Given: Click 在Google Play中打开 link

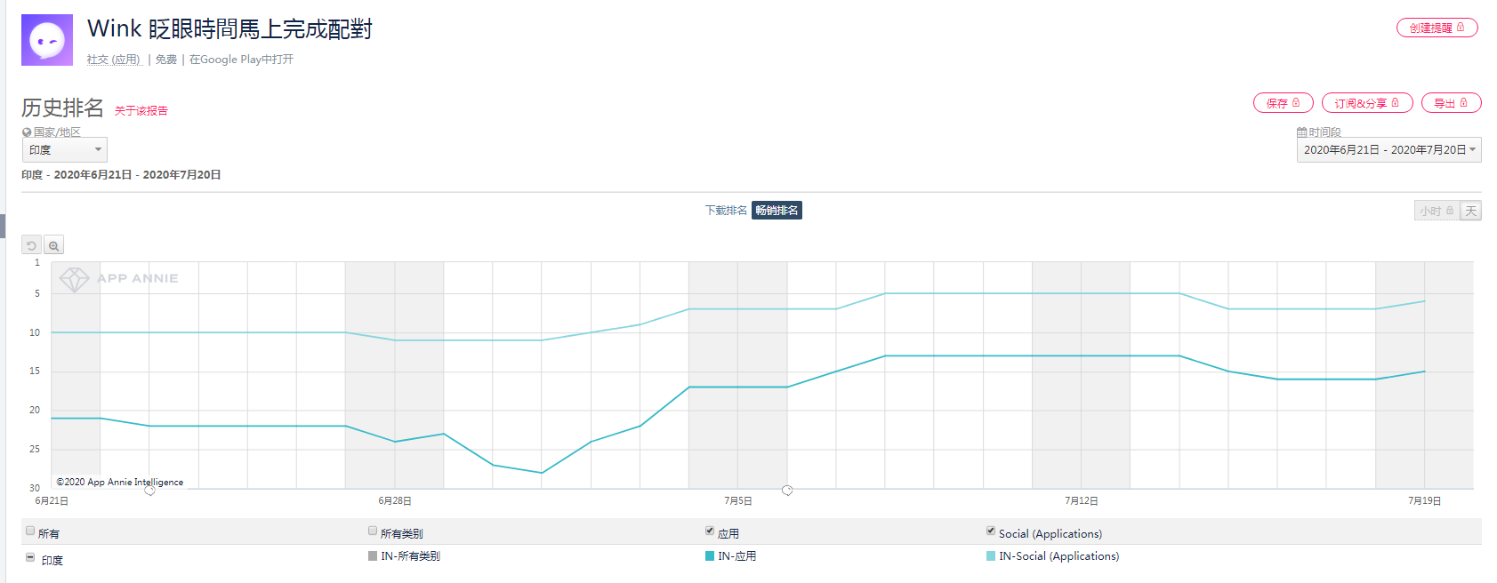Looking at the screenshot, I should tap(241, 60).
